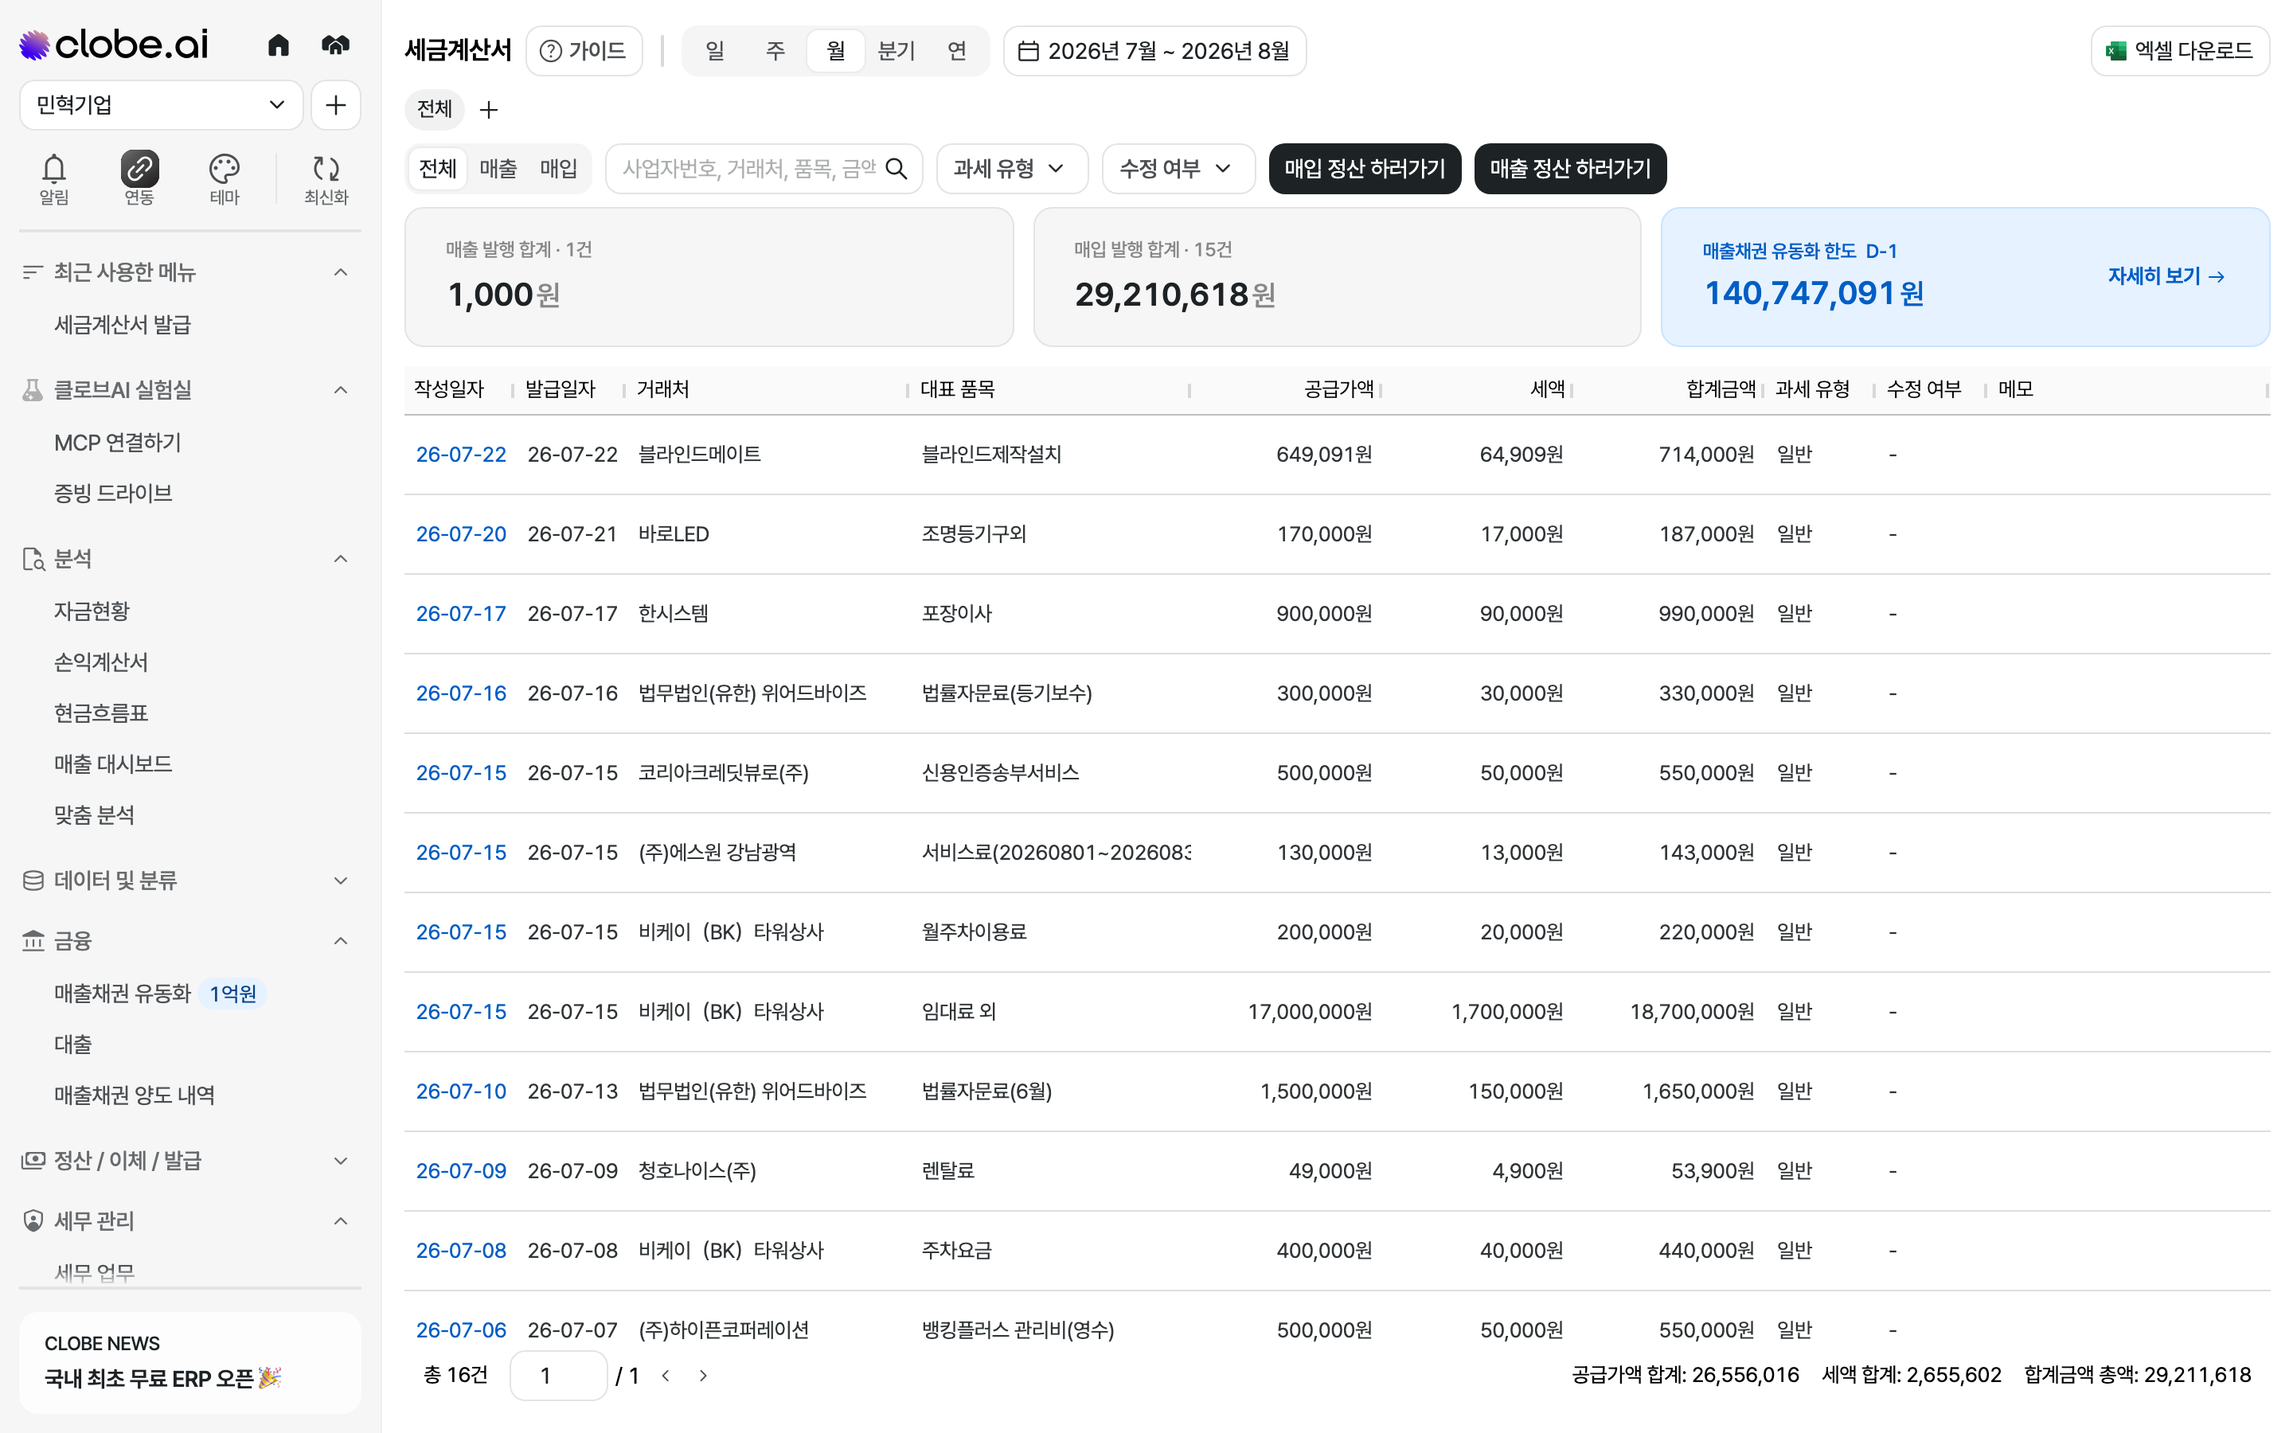Screen dimensions: 2293x1433
Task: Open the 26-07-17 한시스템 date link
Action: click(x=462, y=614)
